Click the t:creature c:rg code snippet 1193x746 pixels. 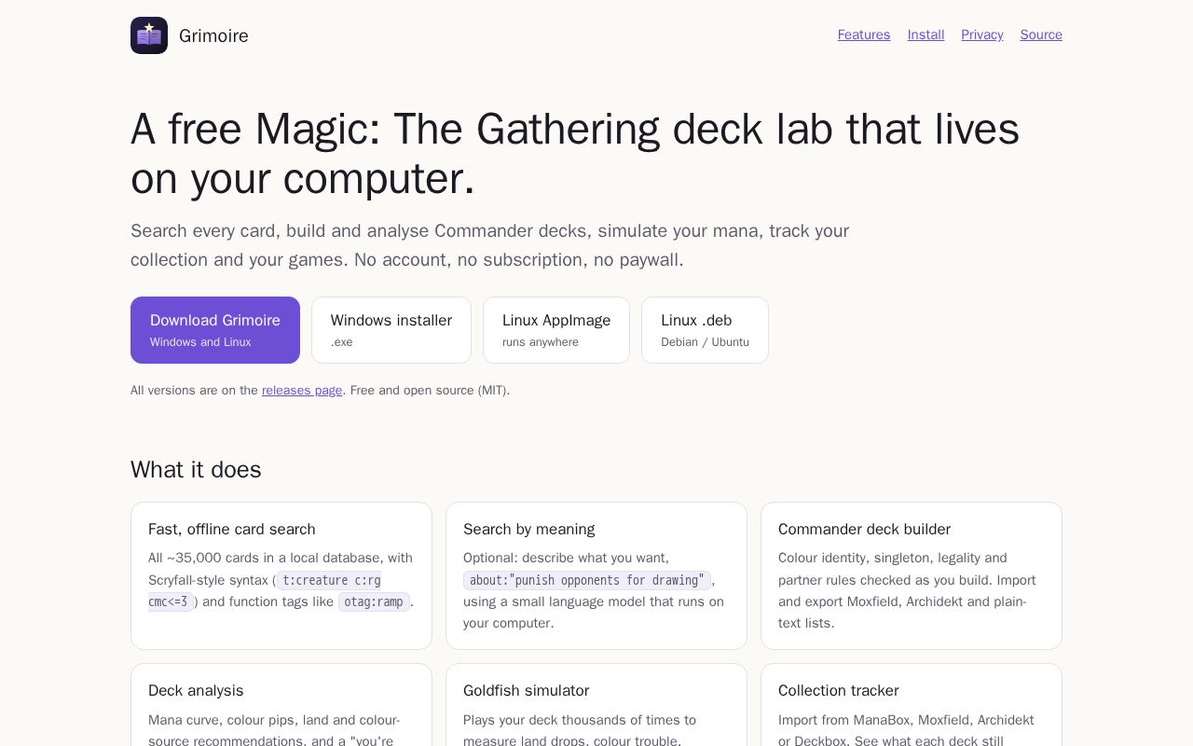(331, 580)
